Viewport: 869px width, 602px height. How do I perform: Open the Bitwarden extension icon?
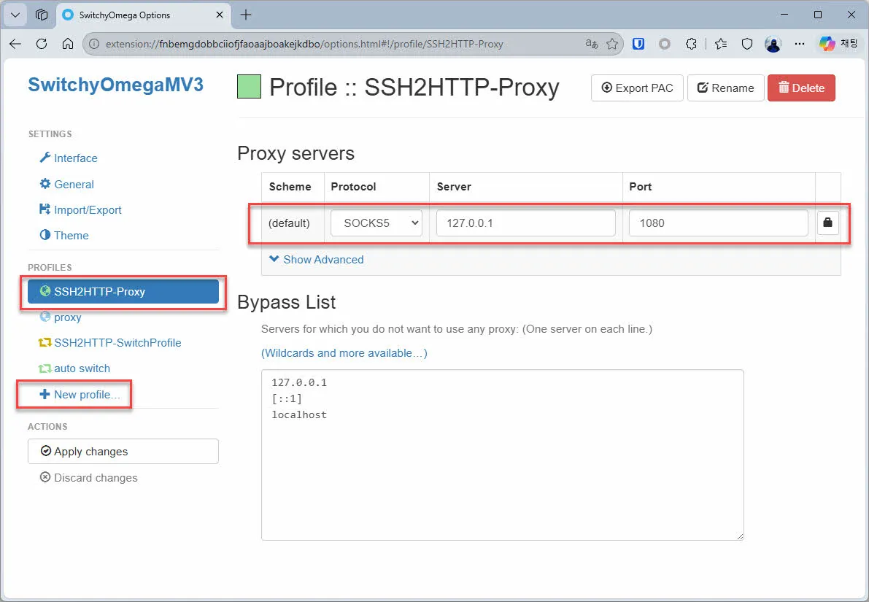(x=638, y=44)
